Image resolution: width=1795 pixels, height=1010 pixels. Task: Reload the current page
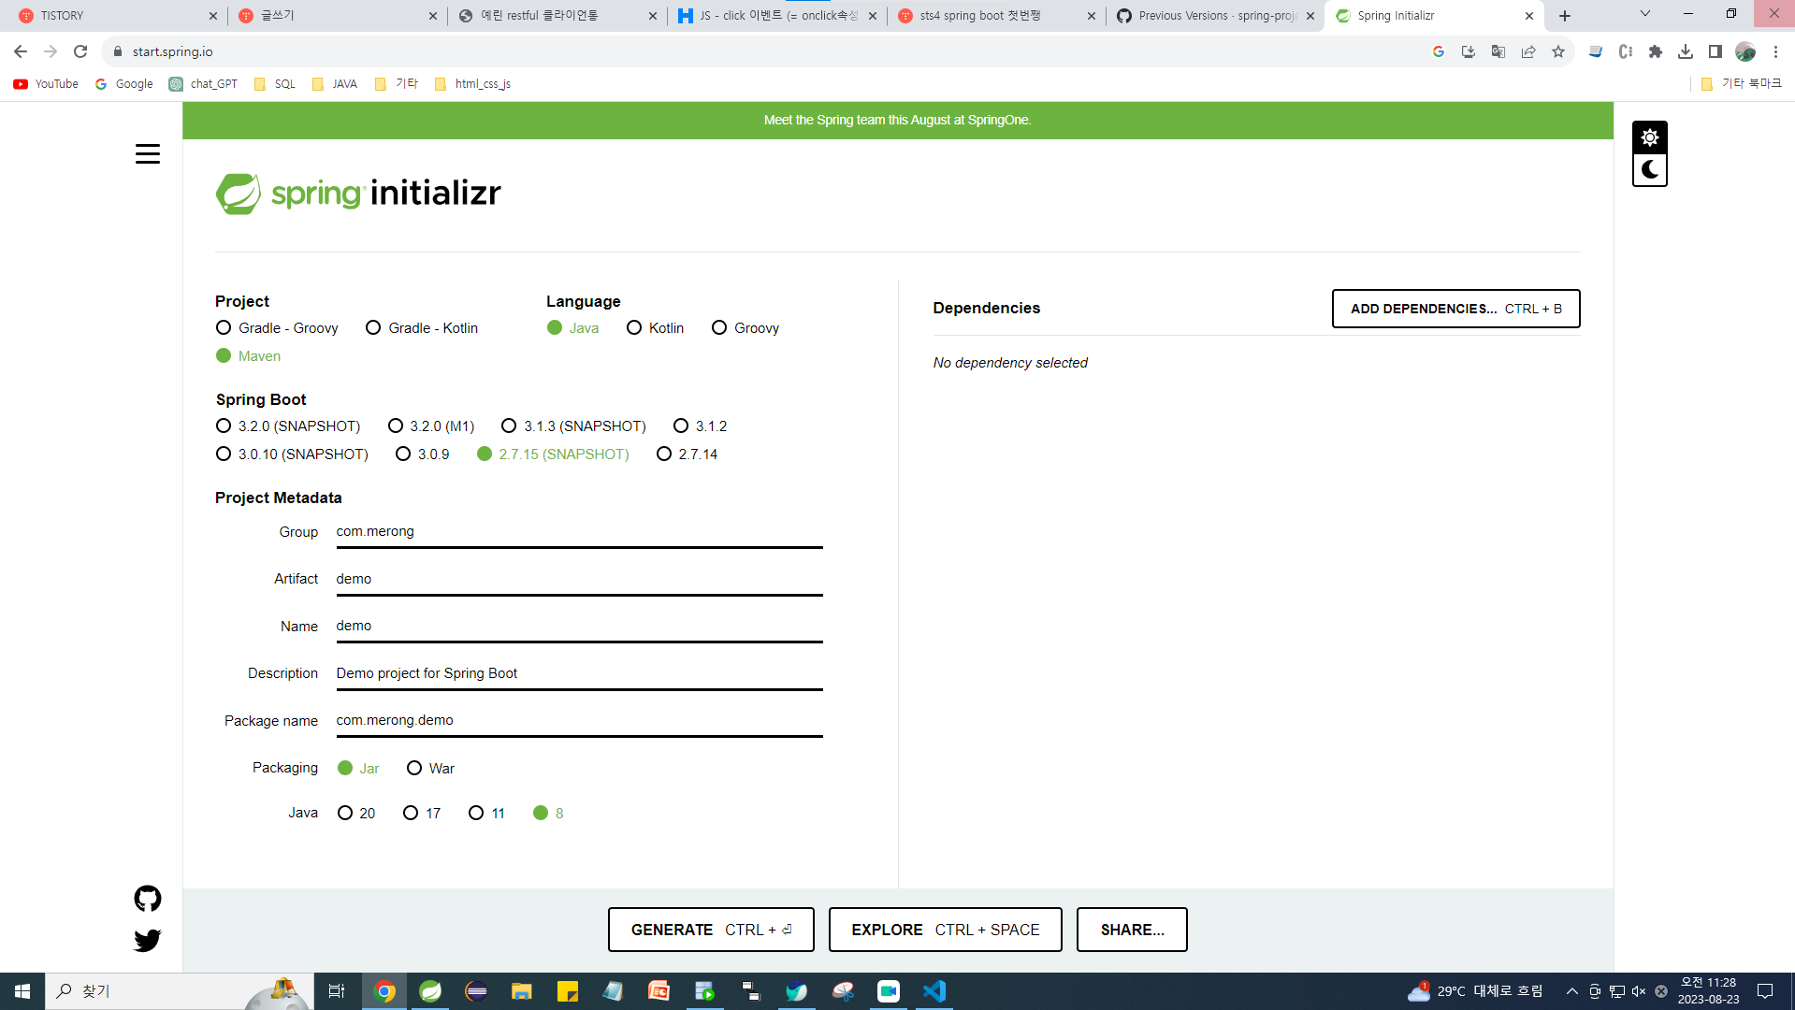coord(80,51)
